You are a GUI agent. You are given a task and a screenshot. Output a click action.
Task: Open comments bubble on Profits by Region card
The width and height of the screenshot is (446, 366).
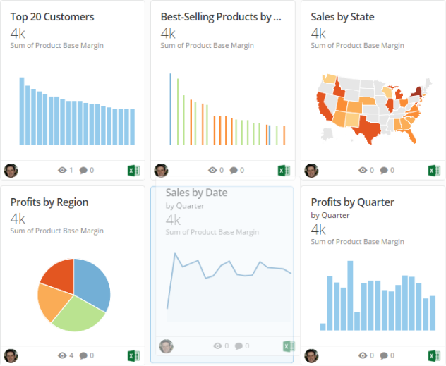83,355
